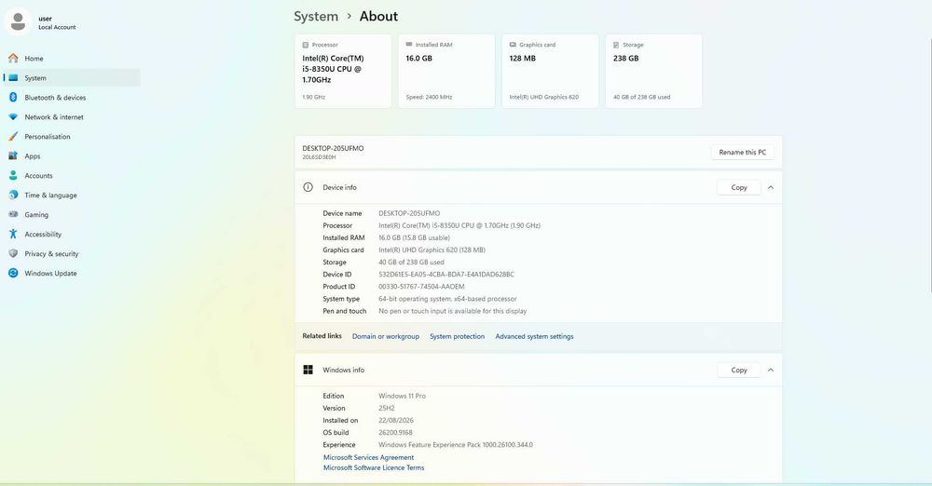Click the Windows Feature Experience Pack text
This screenshot has width=932, height=486.
[x=456, y=444]
